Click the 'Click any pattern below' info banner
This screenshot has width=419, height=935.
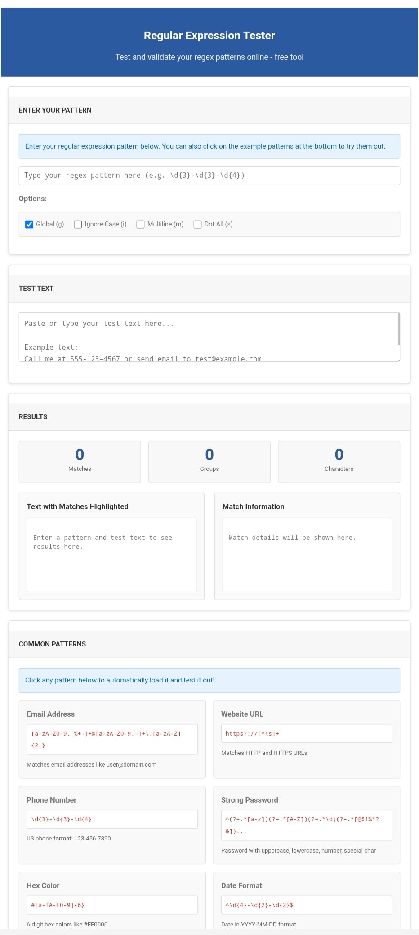coord(209,680)
